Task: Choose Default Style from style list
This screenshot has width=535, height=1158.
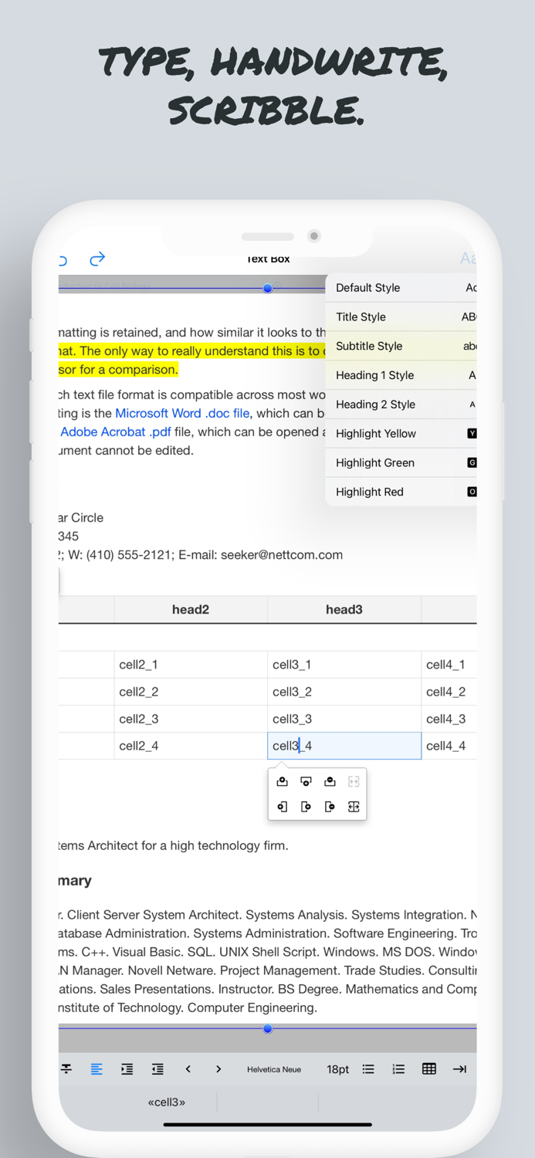Action: coord(401,287)
